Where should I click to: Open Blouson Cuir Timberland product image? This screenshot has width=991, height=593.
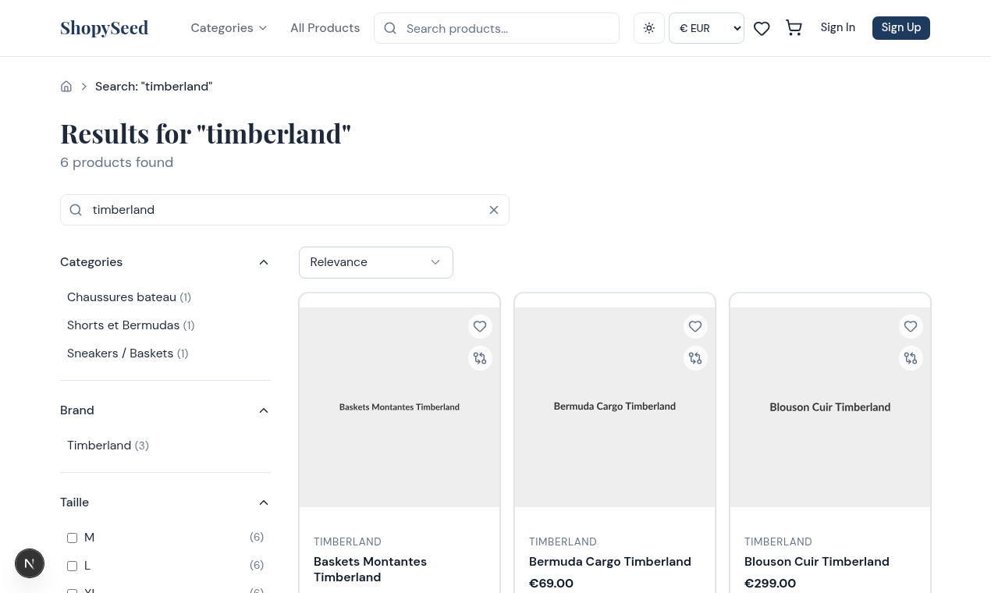830,407
